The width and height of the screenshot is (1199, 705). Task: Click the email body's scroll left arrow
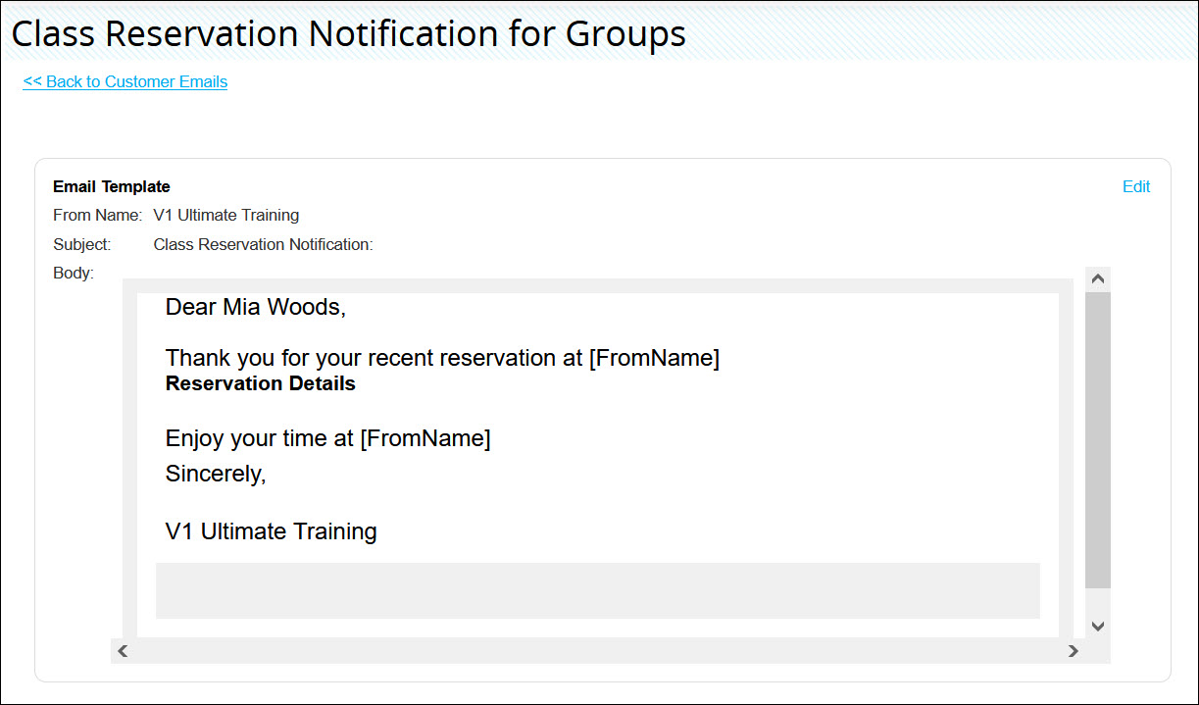click(x=123, y=650)
